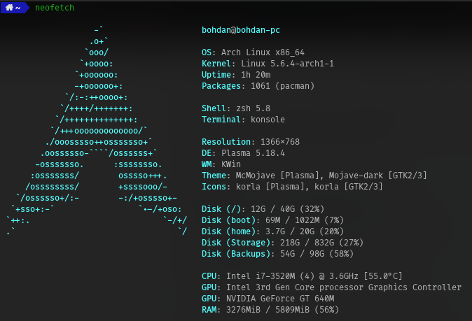Click the Uptime 1h 20m entry
Screen dimensions: 472x321
click(236, 75)
